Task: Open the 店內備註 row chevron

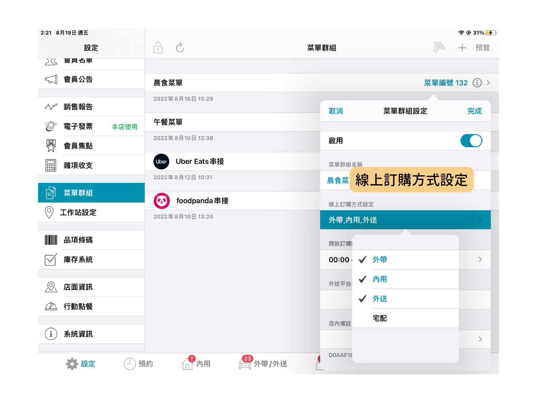Action: pos(480,339)
